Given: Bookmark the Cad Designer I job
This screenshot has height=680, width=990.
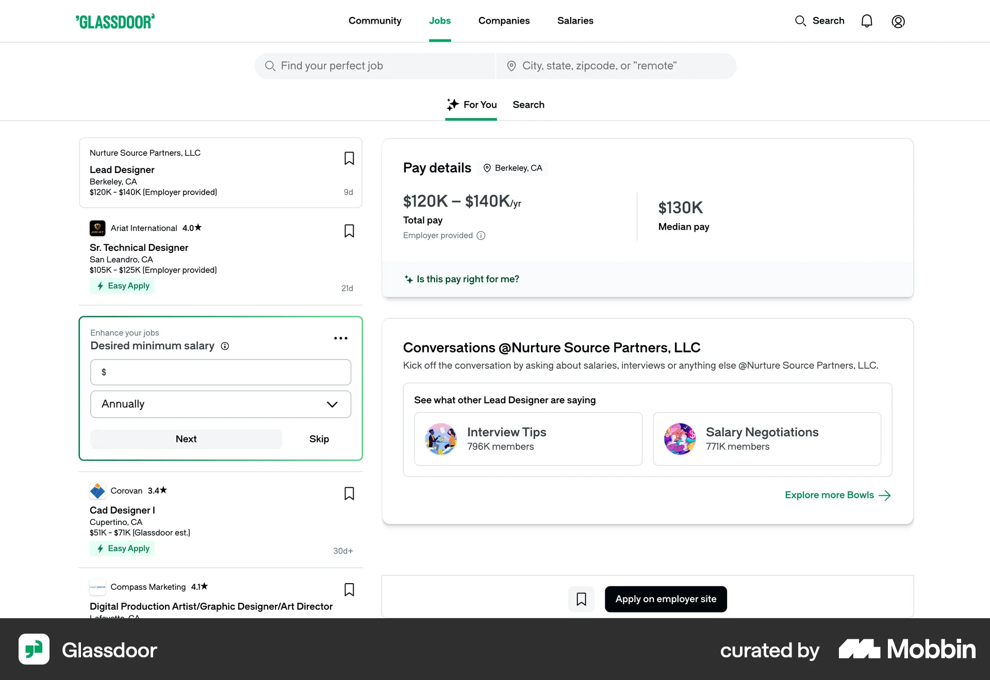Looking at the screenshot, I should tap(349, 494).
